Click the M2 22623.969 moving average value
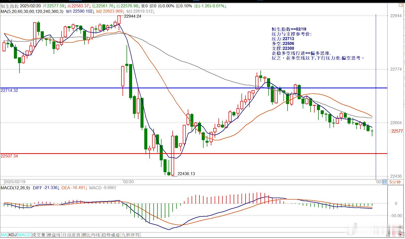Screen dimensions: 405x239 [x=111, y=11]
